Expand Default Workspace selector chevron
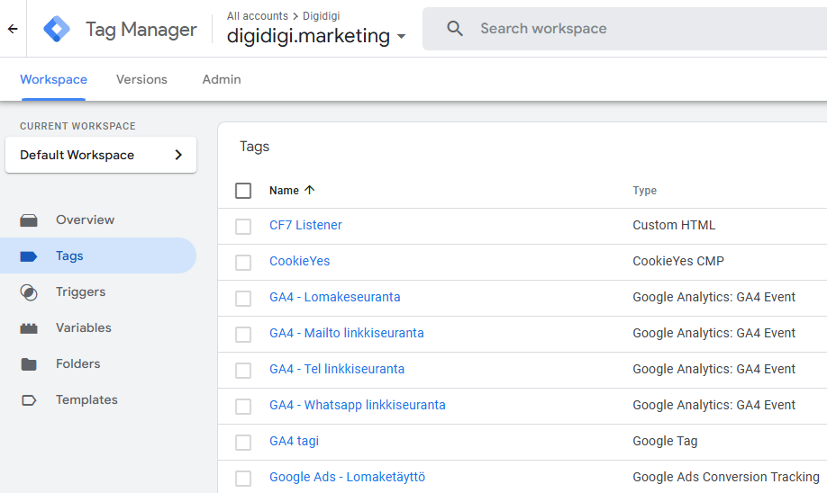827x493 pixels. pyautogui.click(x=178, y=155)
